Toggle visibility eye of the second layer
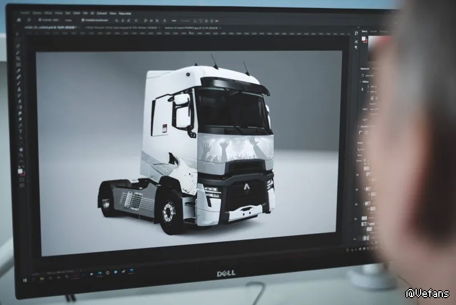Viewport: 456px width, 305px height. (x=357, y=190)
